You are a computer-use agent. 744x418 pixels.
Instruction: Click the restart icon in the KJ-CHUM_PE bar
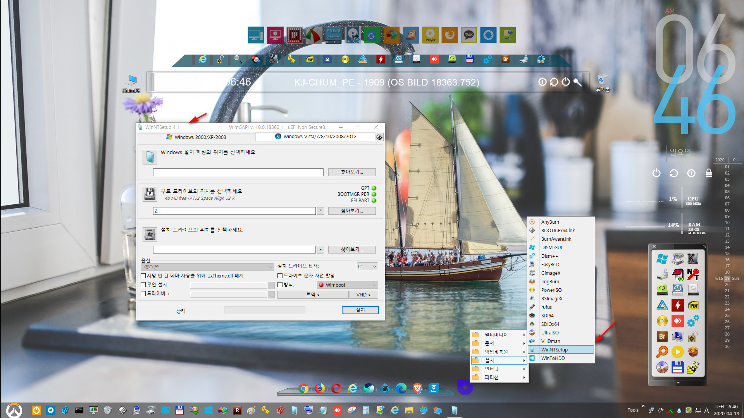click(554, 82)
